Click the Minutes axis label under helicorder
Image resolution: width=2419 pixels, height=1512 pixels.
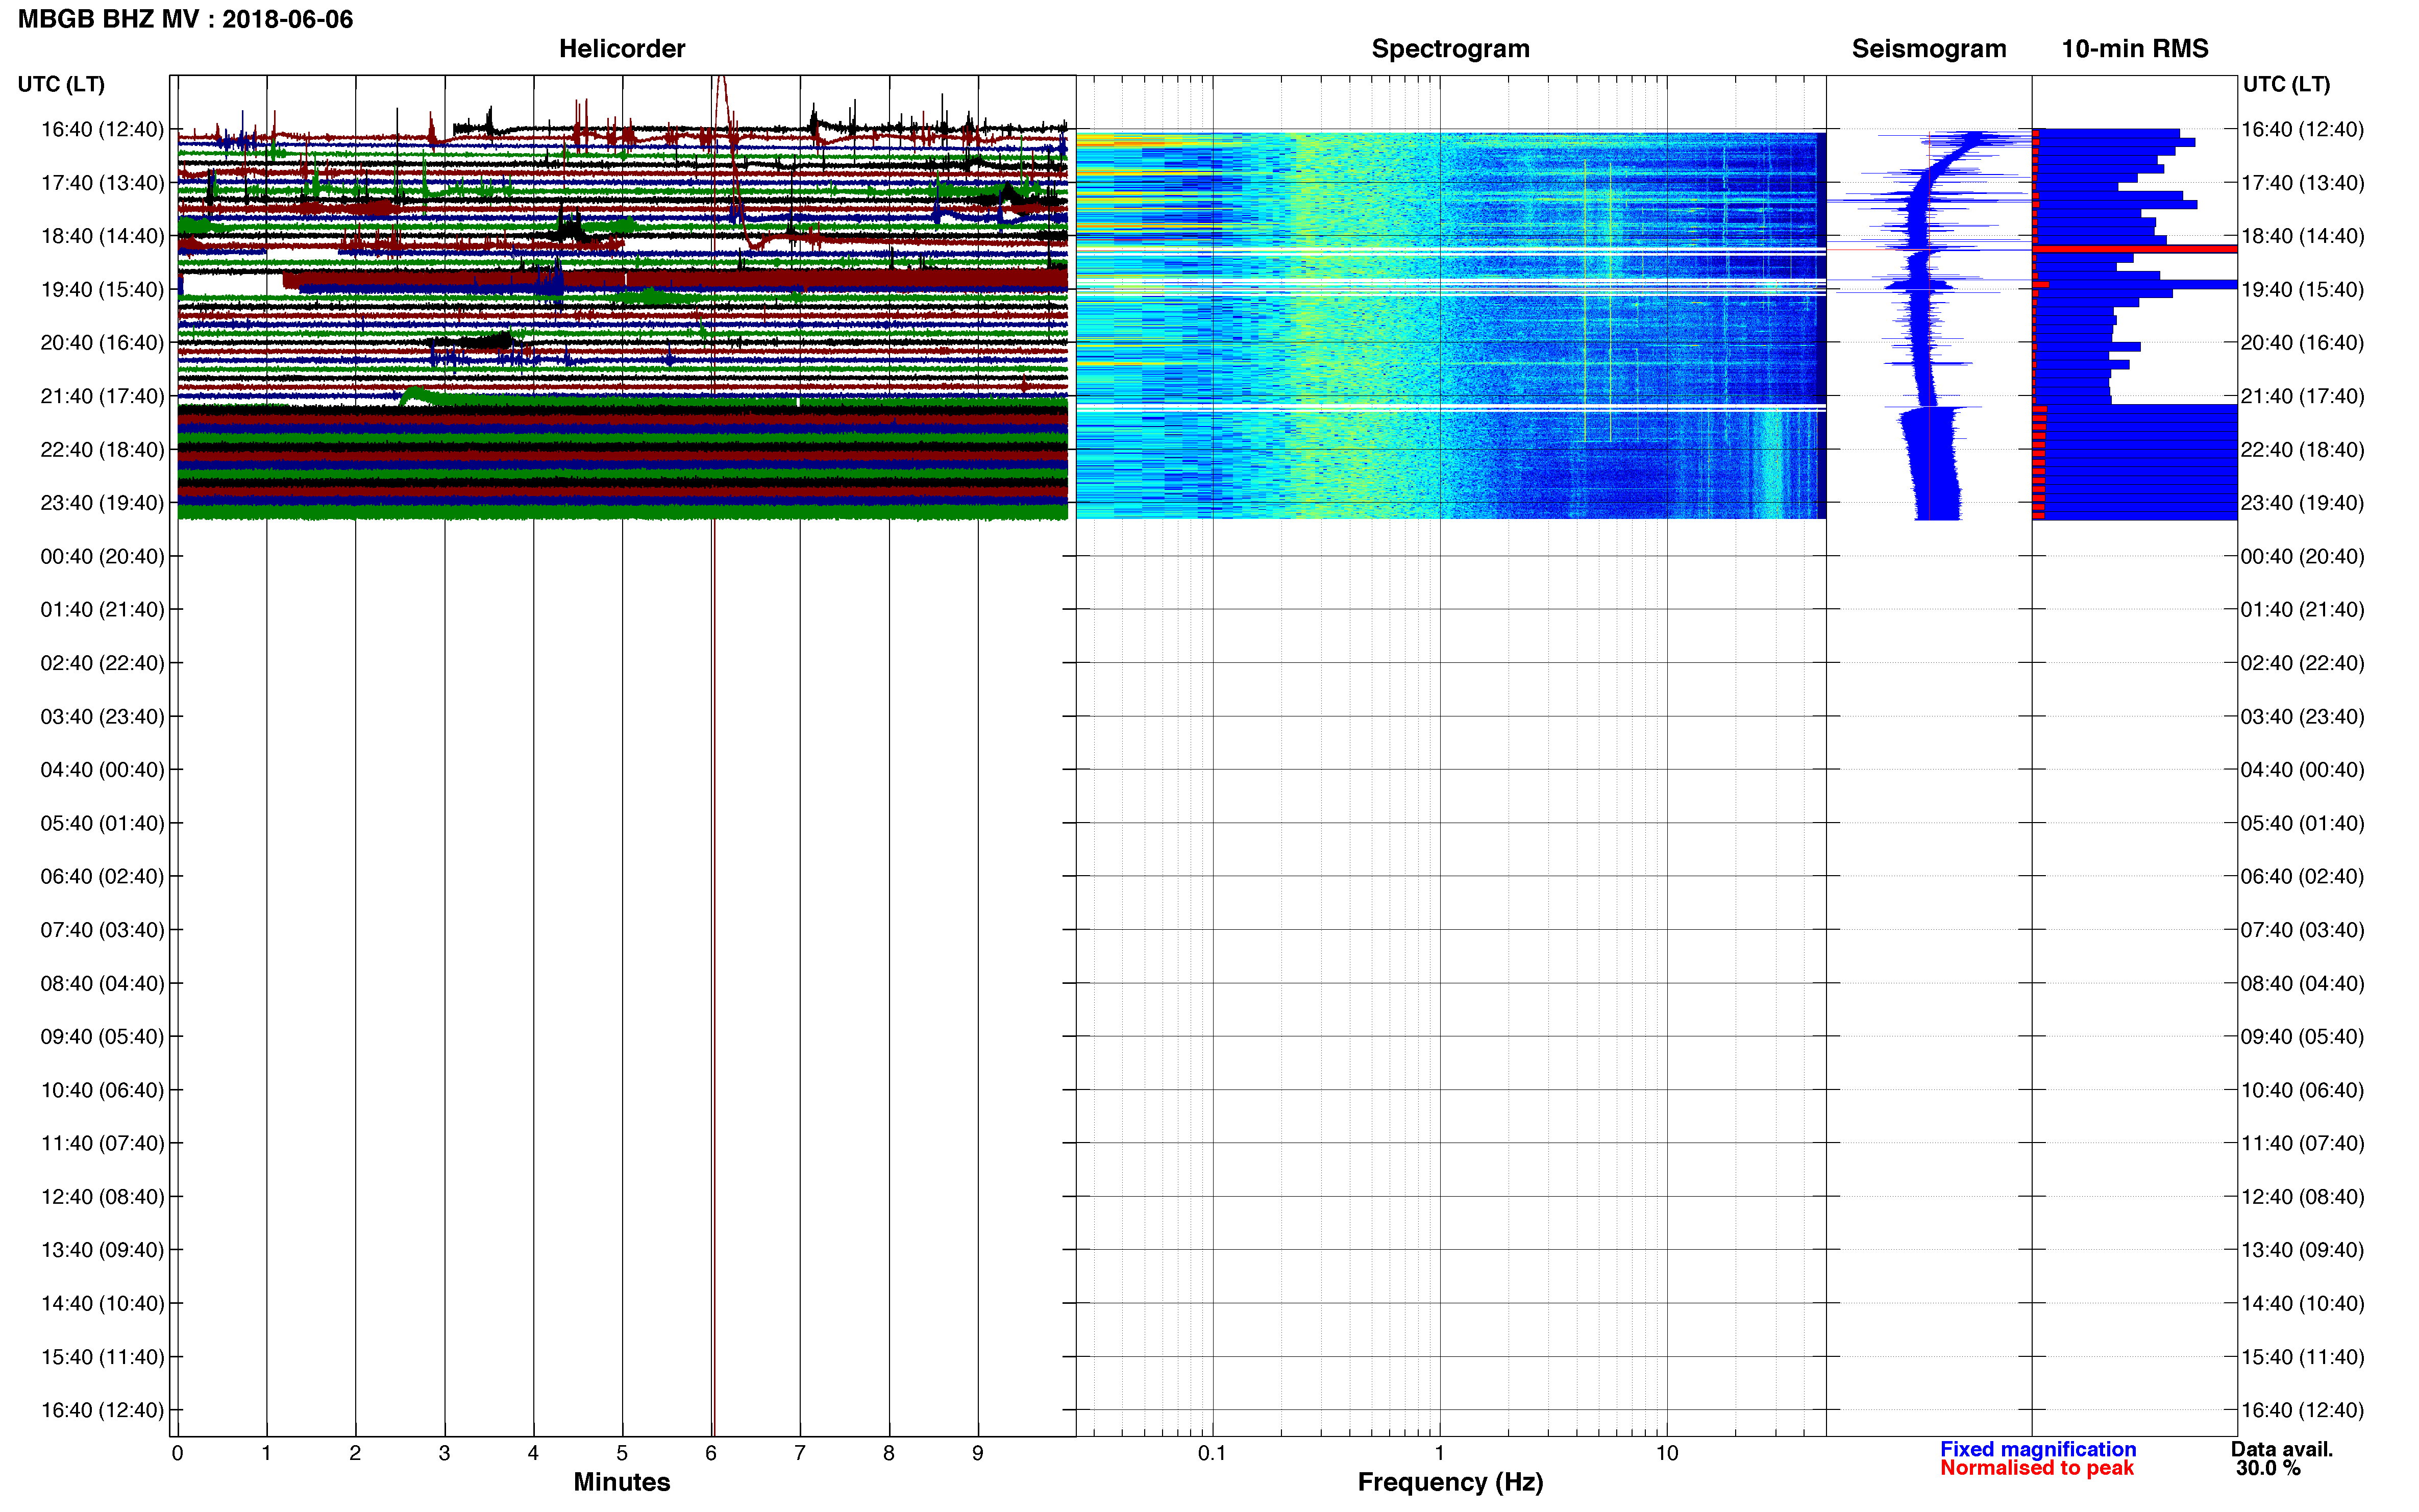(x=621, y=1482)
